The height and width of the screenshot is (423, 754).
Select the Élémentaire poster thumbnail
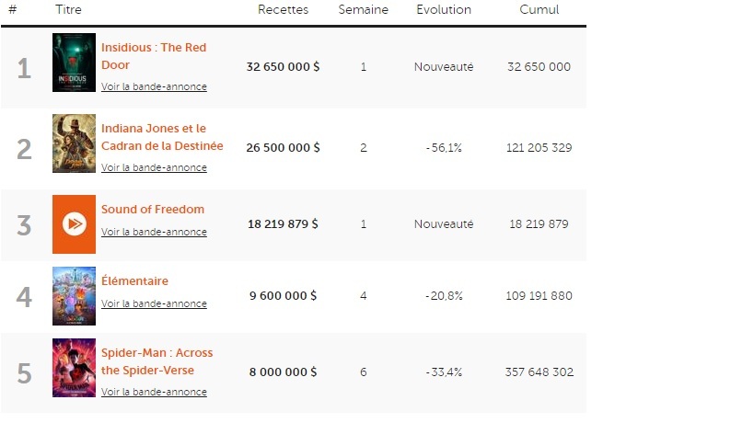[74, 296]
